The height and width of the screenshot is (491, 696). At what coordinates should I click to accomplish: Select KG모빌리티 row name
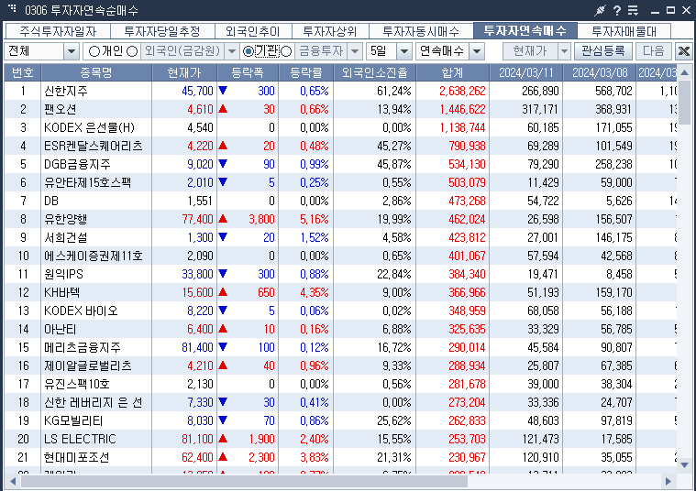[x=73, y=420]
